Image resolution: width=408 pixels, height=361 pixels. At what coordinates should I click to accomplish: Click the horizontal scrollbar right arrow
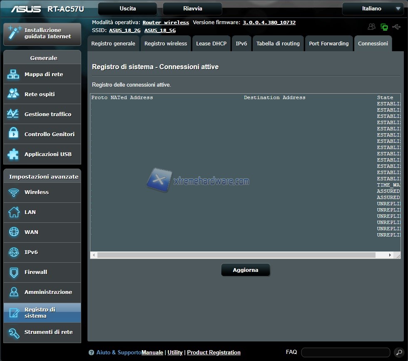tap(390, 255)
